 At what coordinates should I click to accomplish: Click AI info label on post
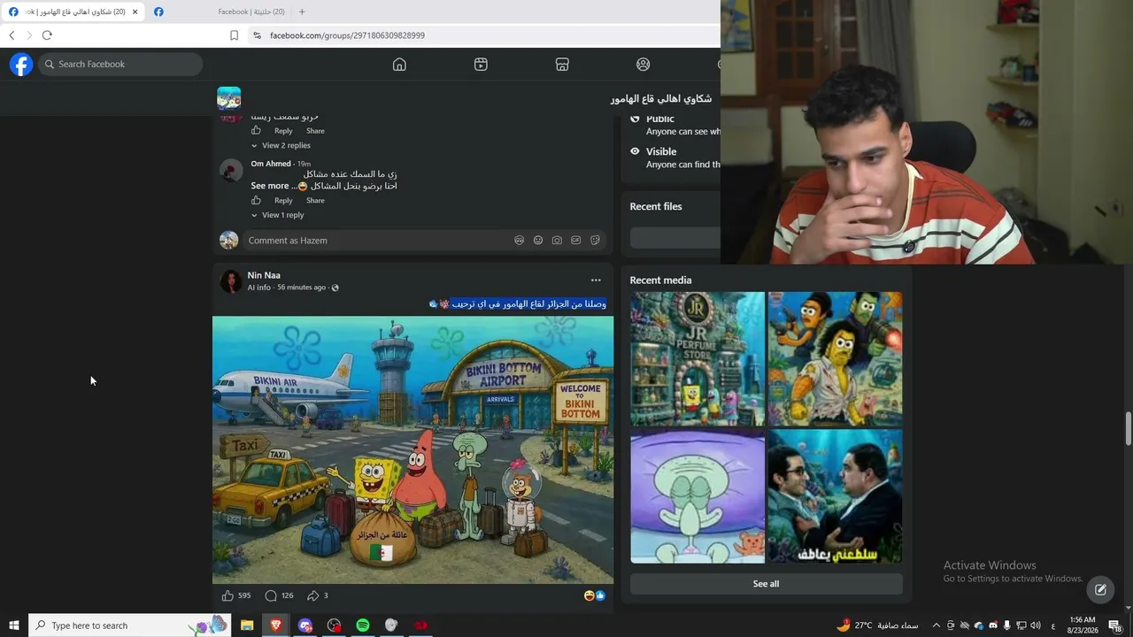[259, 288]
